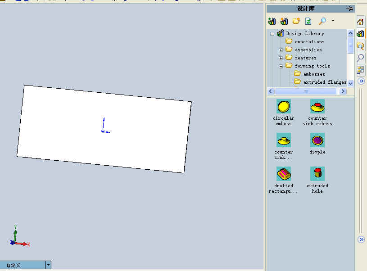Refresh the Design Library panel

click(308, 21)
